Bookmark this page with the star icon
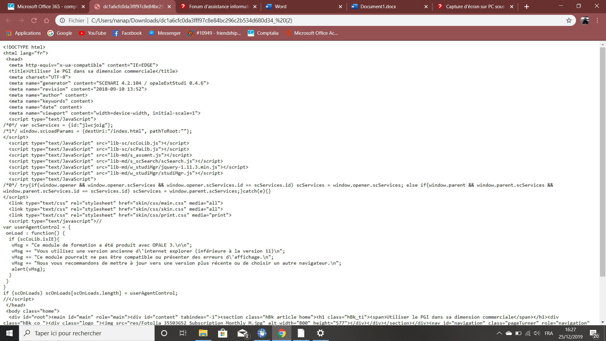This screenshot has height=341, width=606. (x=569, y=21)
